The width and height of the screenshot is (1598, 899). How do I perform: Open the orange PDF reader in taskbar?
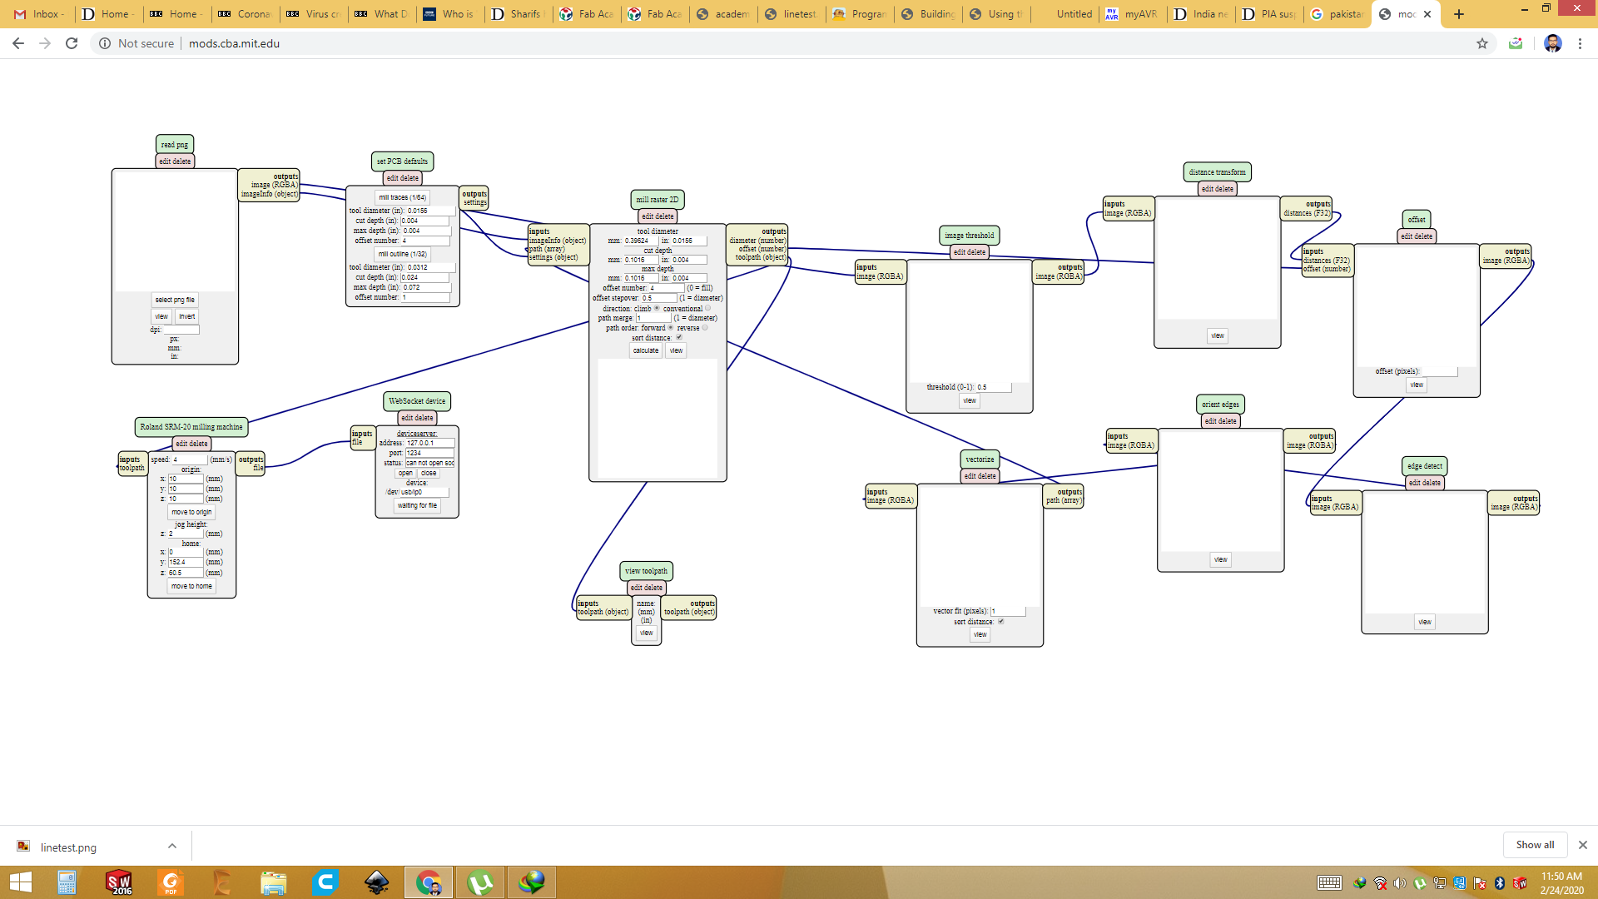(x=170, y=882)
